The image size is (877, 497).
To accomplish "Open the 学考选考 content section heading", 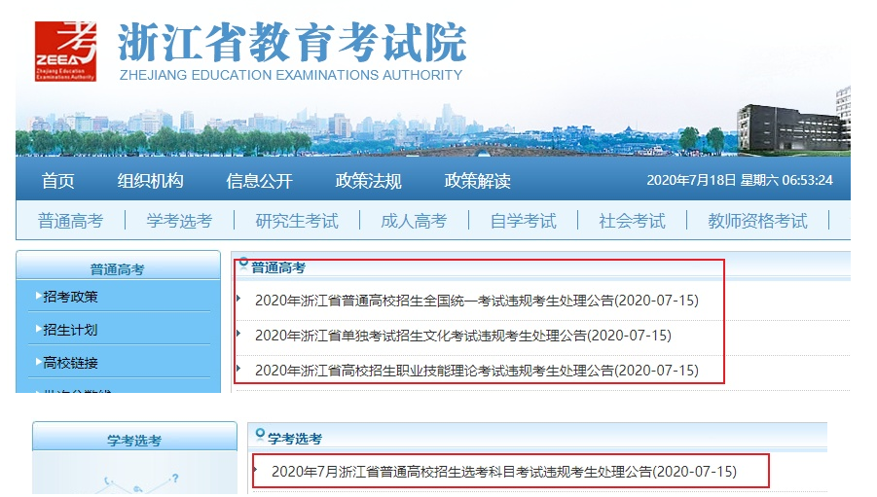I will coord(295,439).
